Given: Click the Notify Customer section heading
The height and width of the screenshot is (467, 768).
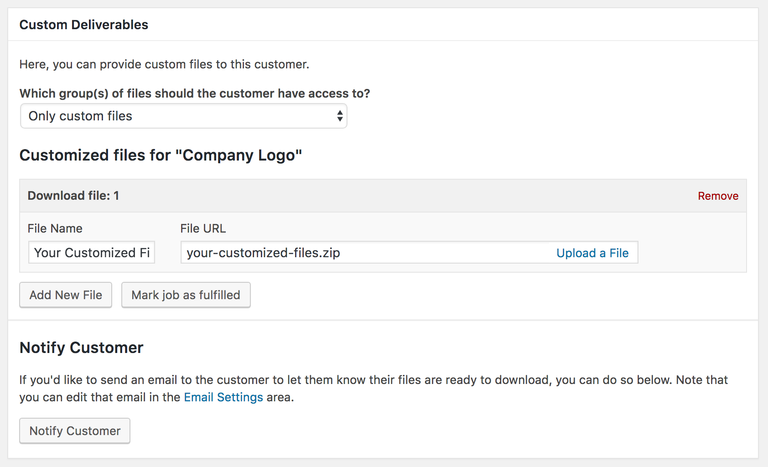Looking at the screenshot, I should 81,348.
